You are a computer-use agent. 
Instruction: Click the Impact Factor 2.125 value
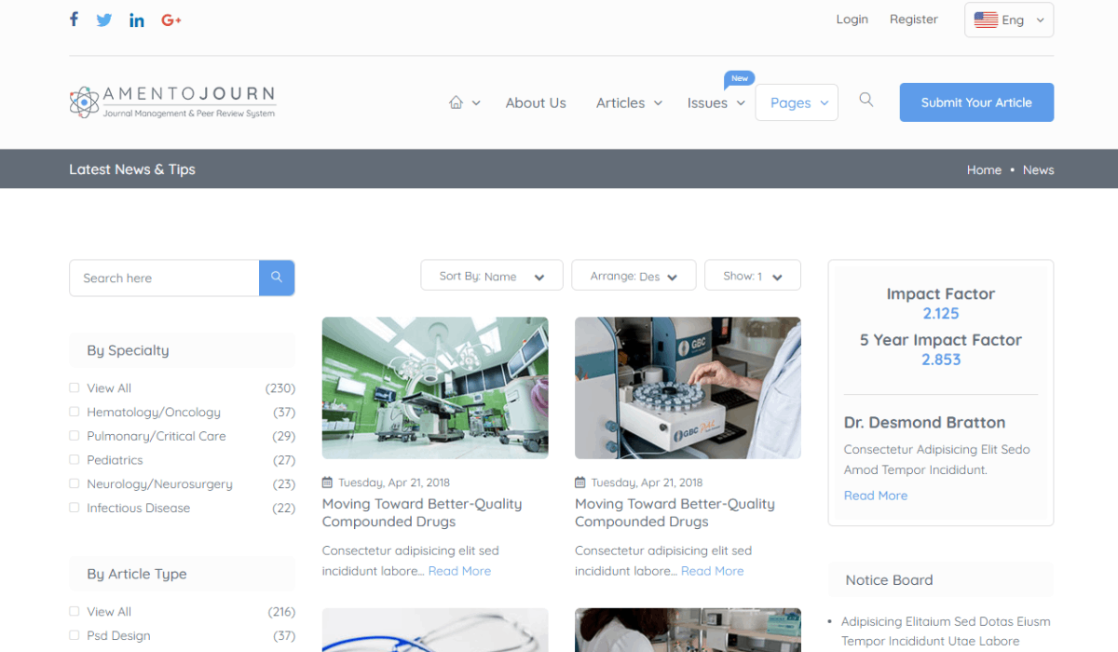pos(941,313)
